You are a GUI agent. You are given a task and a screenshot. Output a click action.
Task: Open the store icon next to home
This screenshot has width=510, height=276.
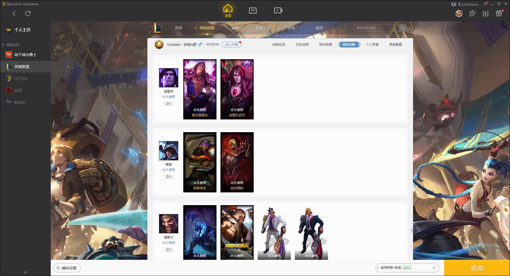[253, 10]
